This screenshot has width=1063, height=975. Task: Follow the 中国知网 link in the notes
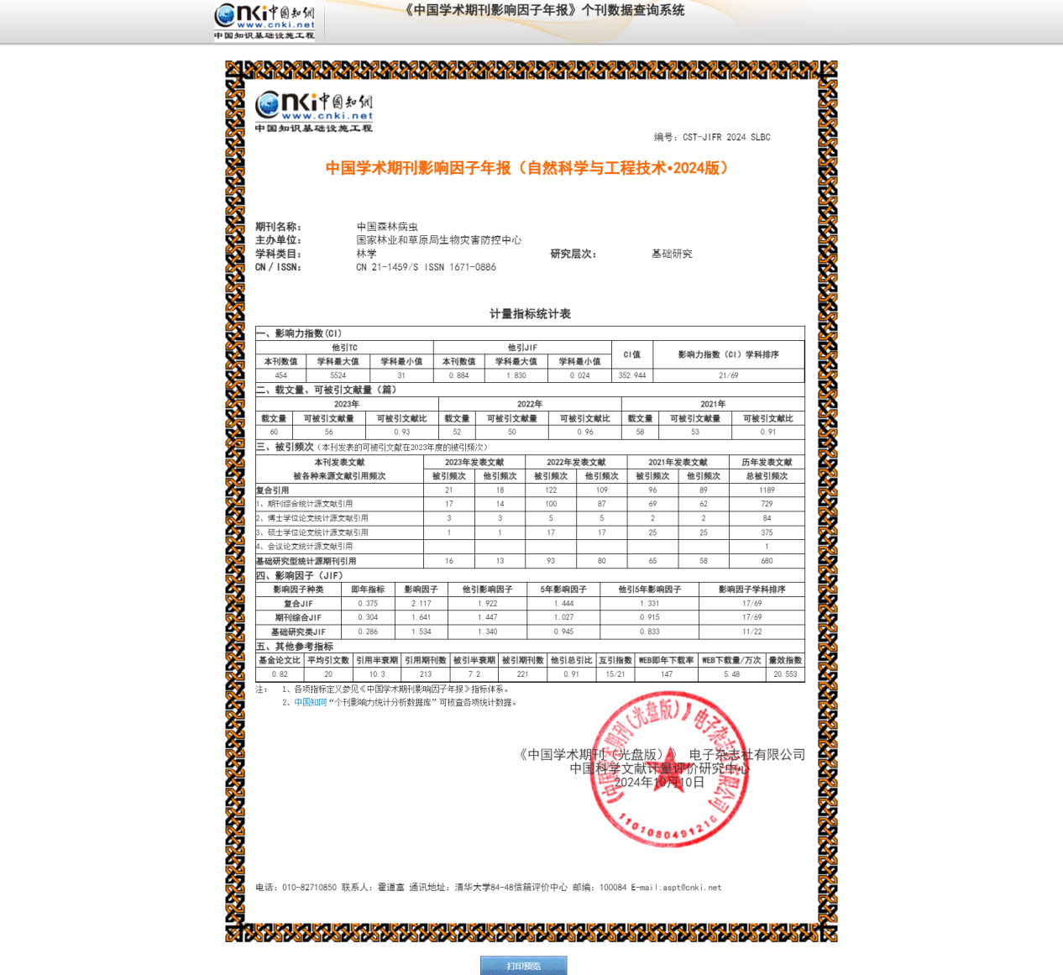(310, 703)
